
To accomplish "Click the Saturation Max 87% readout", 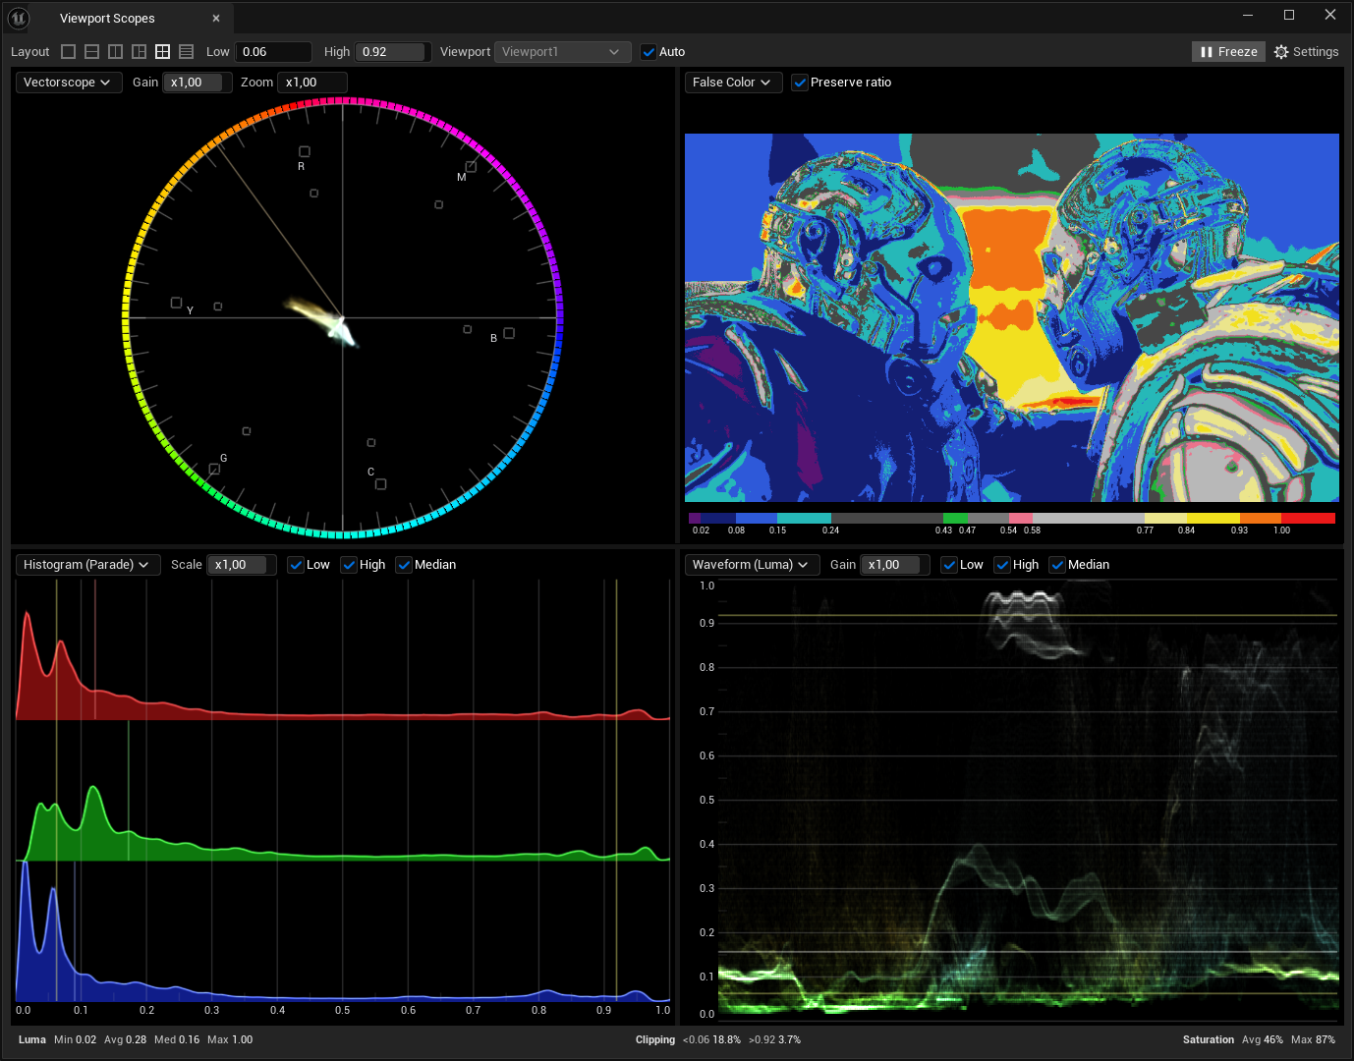I will (1313, 1039).
